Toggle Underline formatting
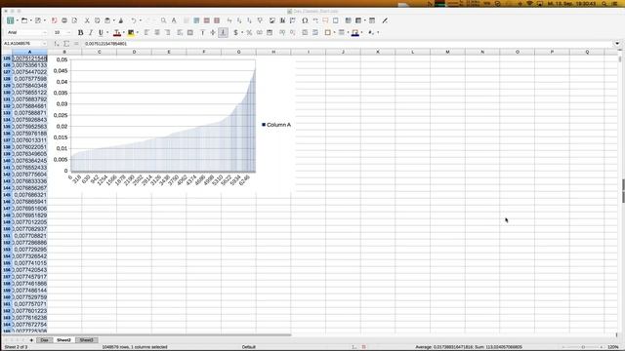Viewport: 625px width, 351px height. tap(101, 32)
